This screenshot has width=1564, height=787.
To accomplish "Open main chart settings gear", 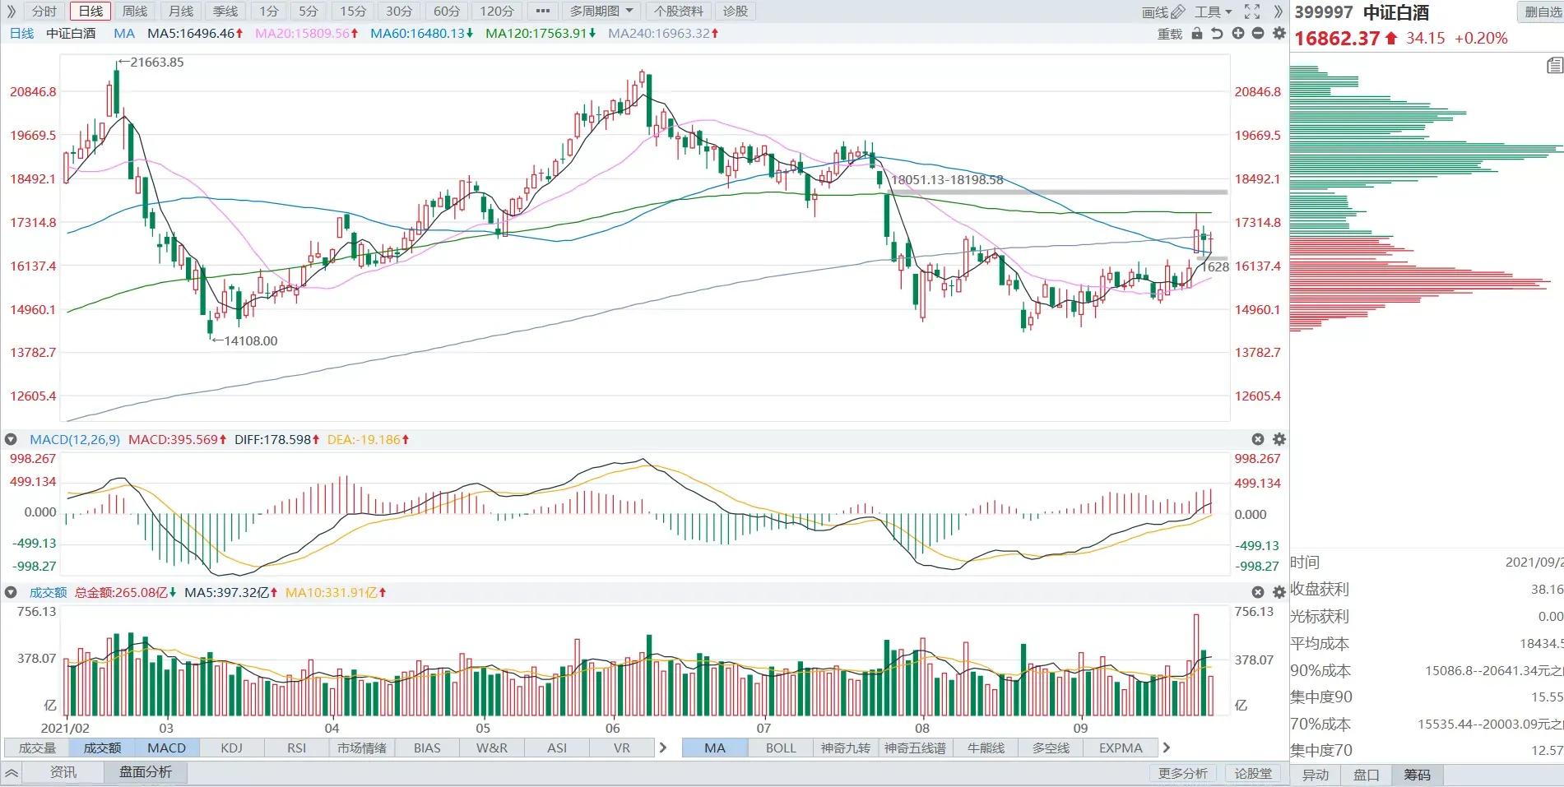I will point(1279,33).
